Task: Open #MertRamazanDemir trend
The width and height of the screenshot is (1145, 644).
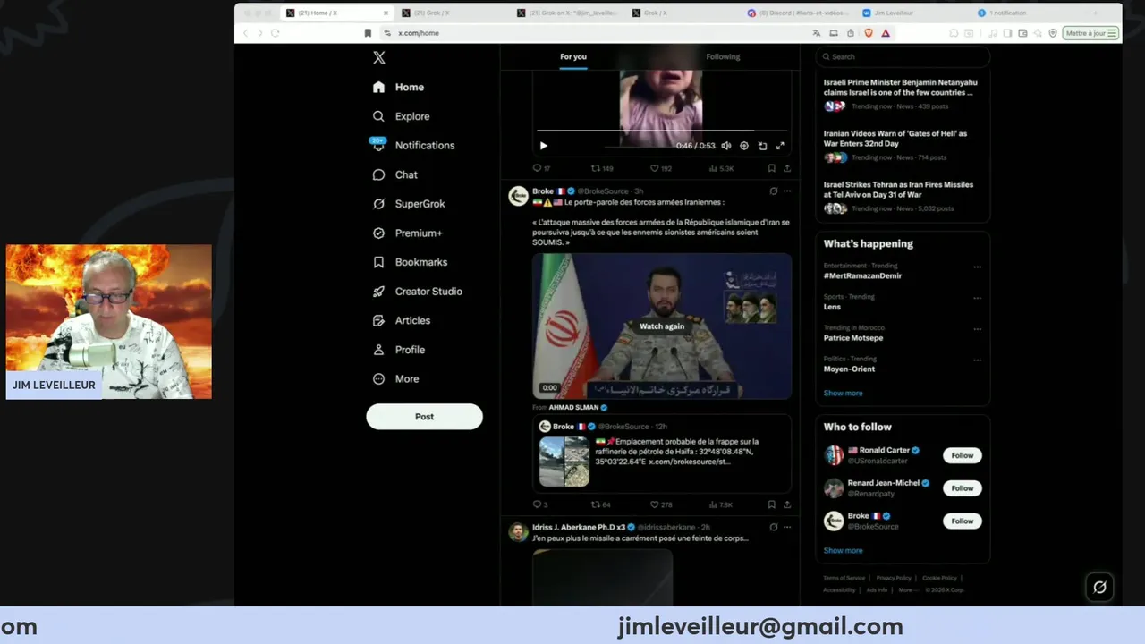Action: (862, 275)
